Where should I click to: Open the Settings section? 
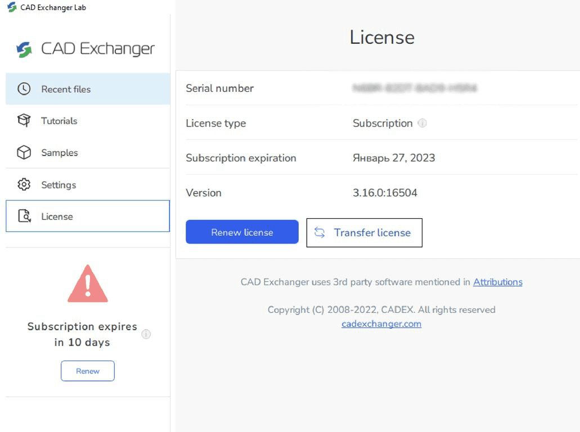click(88, 184)
